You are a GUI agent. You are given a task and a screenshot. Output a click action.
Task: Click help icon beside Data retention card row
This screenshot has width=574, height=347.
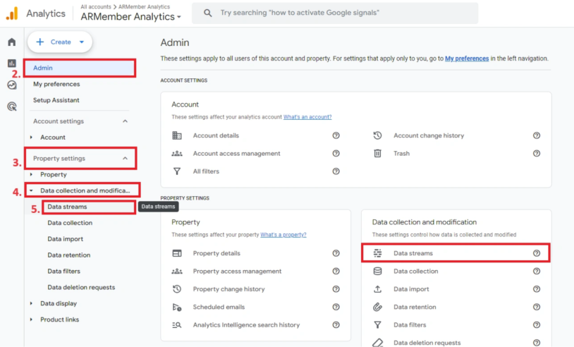pos(537,307)
